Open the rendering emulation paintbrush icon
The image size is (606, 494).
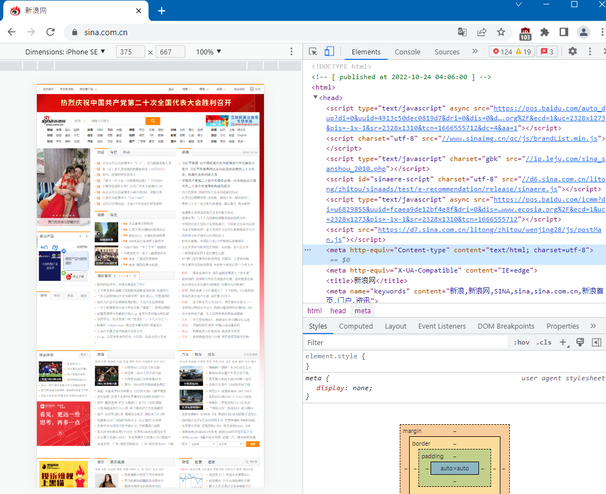tap(580, 342)
